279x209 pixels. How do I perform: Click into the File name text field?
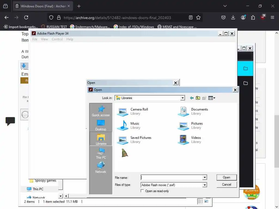click(172, 177)
